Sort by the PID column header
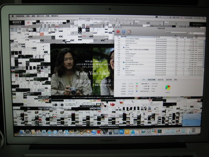 pos(118,36)
